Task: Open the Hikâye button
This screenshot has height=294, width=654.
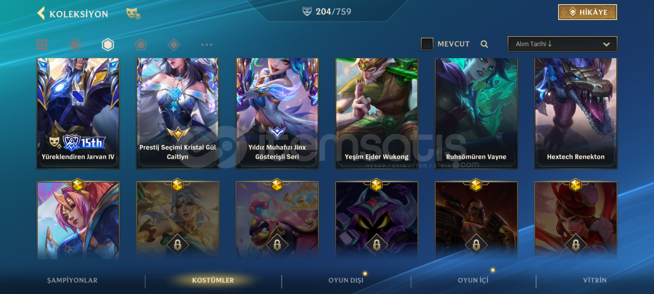Action: 588,12
